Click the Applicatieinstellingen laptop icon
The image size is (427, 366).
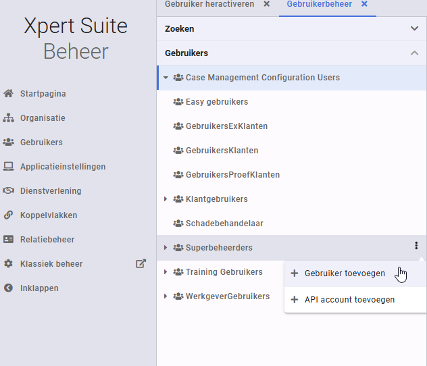(x=8, y=166)
